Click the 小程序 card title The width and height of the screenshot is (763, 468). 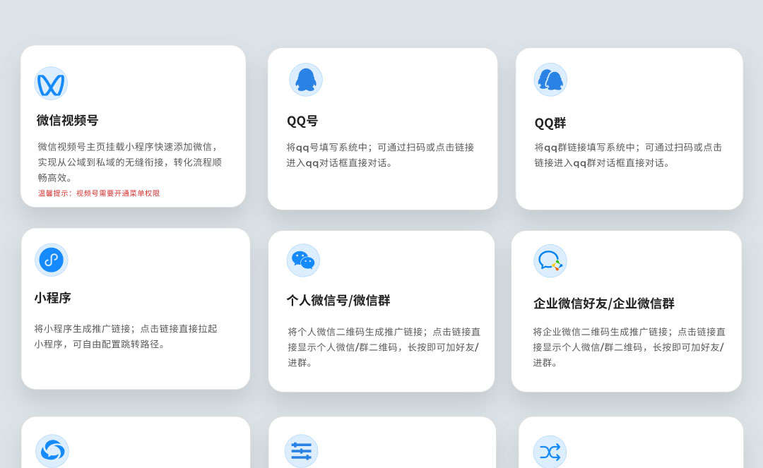pyautogui.click(x=53, y=298)
